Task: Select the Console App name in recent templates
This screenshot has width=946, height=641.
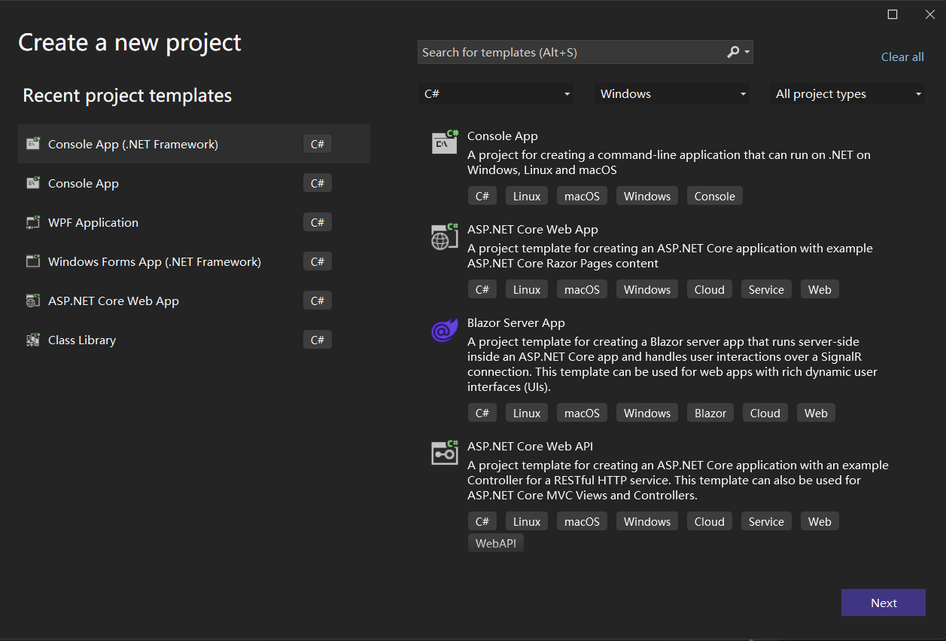Action: pos(84,183)
